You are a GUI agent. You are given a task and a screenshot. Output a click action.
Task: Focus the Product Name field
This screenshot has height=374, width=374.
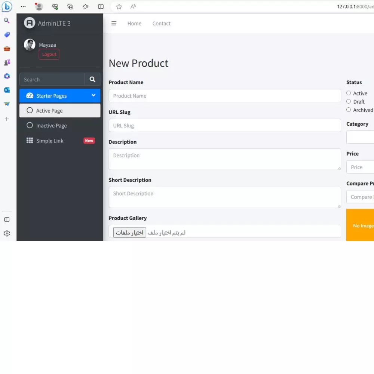225,96
